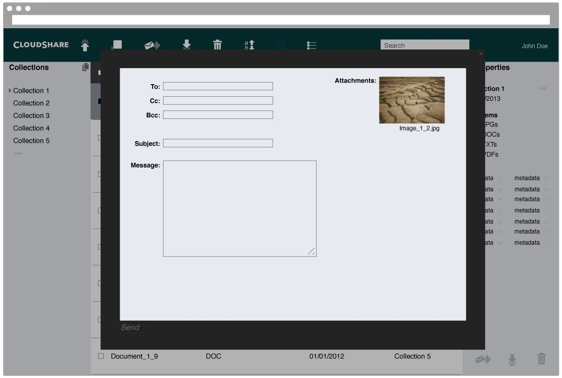The image size is (562, 378).
Task: Click into the Message text area
Action: point(240,209)
